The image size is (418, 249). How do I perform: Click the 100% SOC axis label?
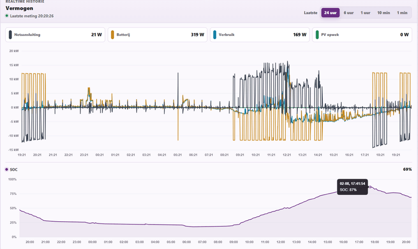point(12,179)
